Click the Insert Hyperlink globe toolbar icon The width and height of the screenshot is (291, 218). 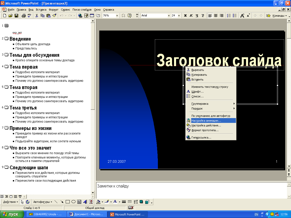[x=80, y=16]
